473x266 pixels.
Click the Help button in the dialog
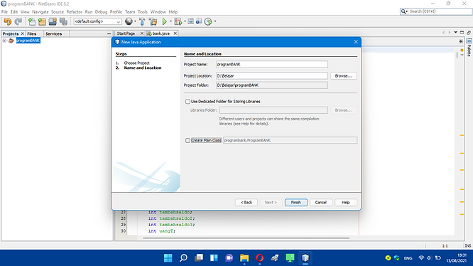coord(346,202)
